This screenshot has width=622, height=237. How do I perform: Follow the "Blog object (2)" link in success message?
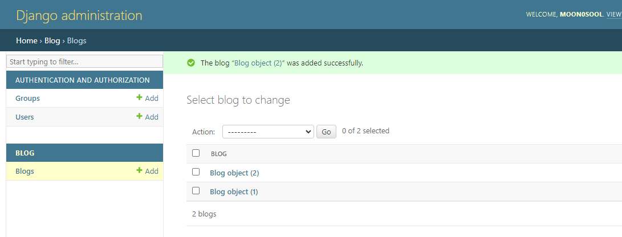(x=258, y=63)
